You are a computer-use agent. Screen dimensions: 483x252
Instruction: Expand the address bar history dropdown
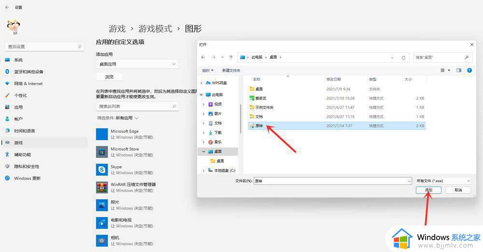(392, 57)
